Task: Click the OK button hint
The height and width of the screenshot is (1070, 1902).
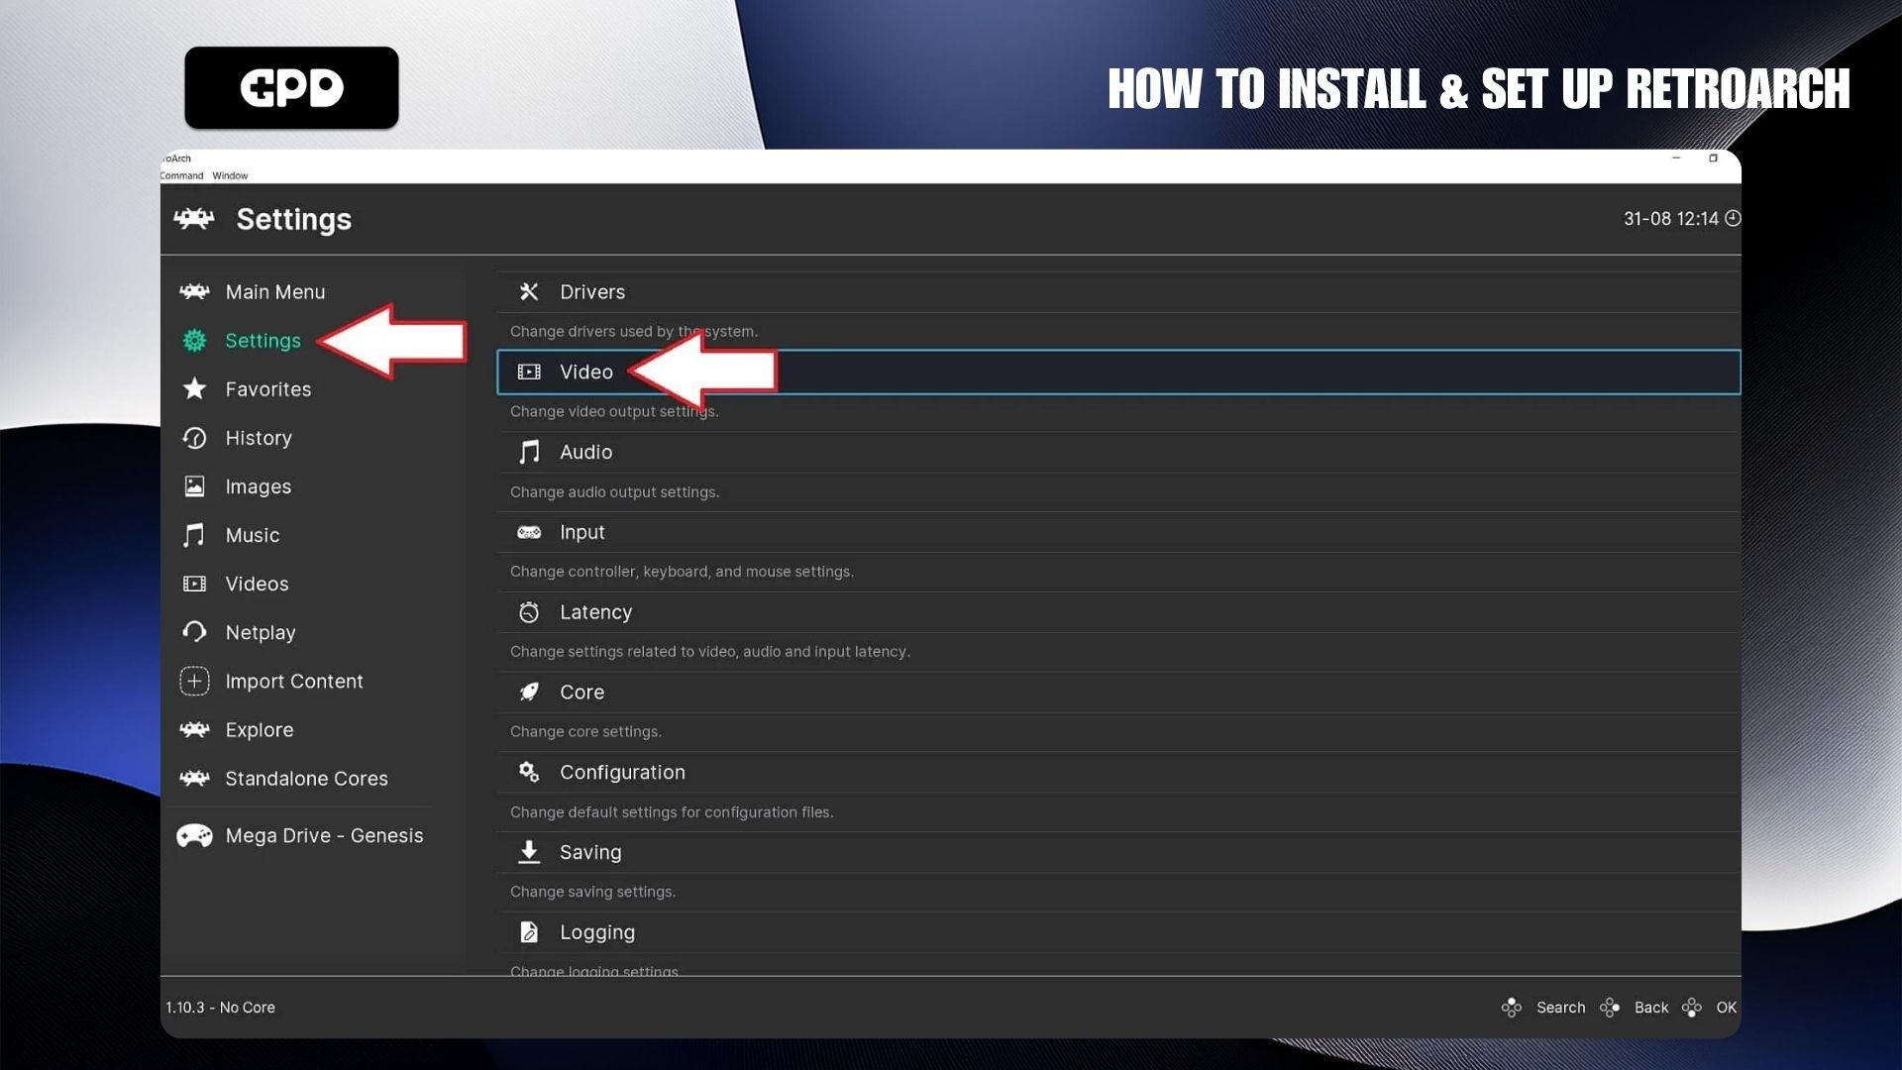Action: pos(1726,1008)
